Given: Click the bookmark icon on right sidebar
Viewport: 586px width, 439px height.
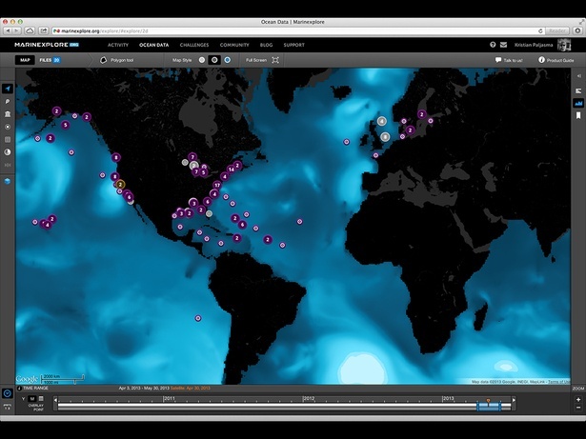Looking at the screenshot, I should 577,115.
